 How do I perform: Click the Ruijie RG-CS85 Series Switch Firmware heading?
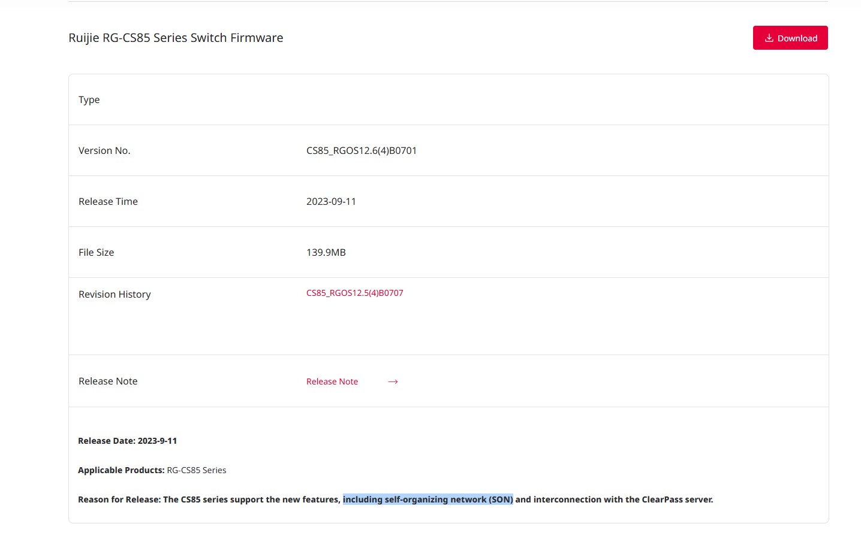[176, 38]
